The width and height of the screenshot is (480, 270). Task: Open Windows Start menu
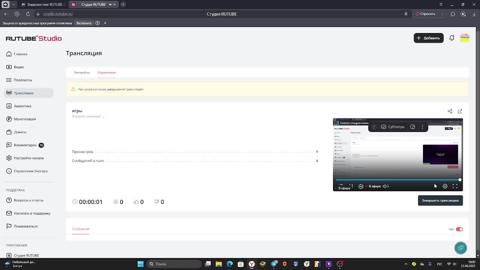141,264
